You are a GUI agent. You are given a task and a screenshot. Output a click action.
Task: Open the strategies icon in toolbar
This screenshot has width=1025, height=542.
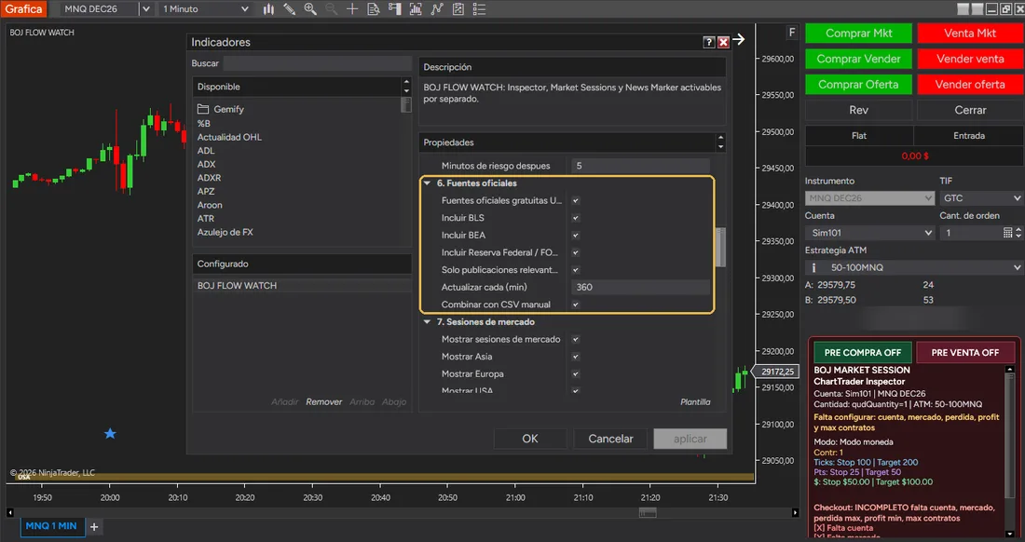(x=437, y=9)
